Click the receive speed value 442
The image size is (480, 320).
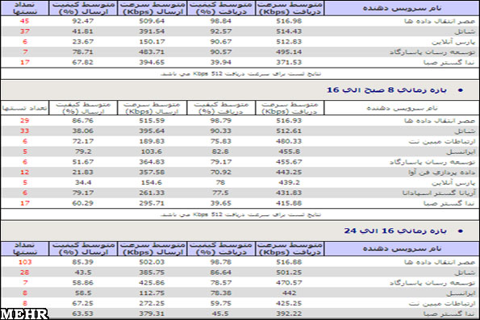coord(290,293)
